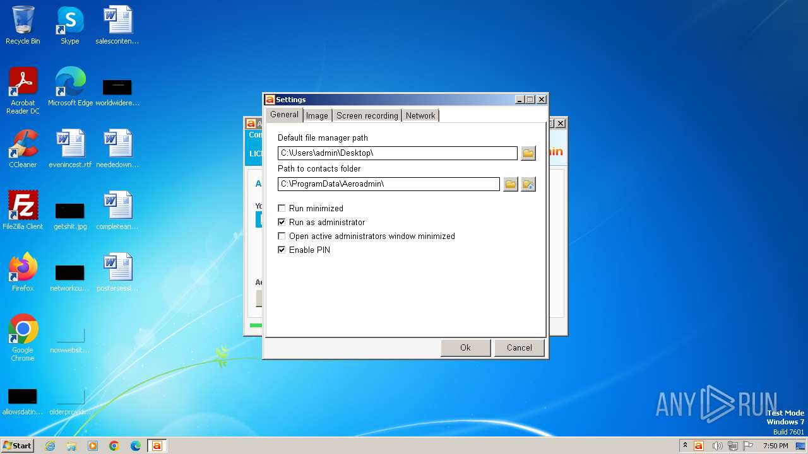The image size is (808, 454).
Task: Browse for contacts folder path
Action: pyautogui.click(x=511, y=184)
